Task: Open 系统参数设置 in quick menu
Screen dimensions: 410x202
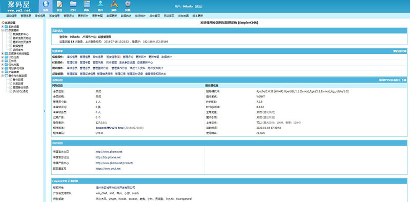Action: (x=127, y=63)
